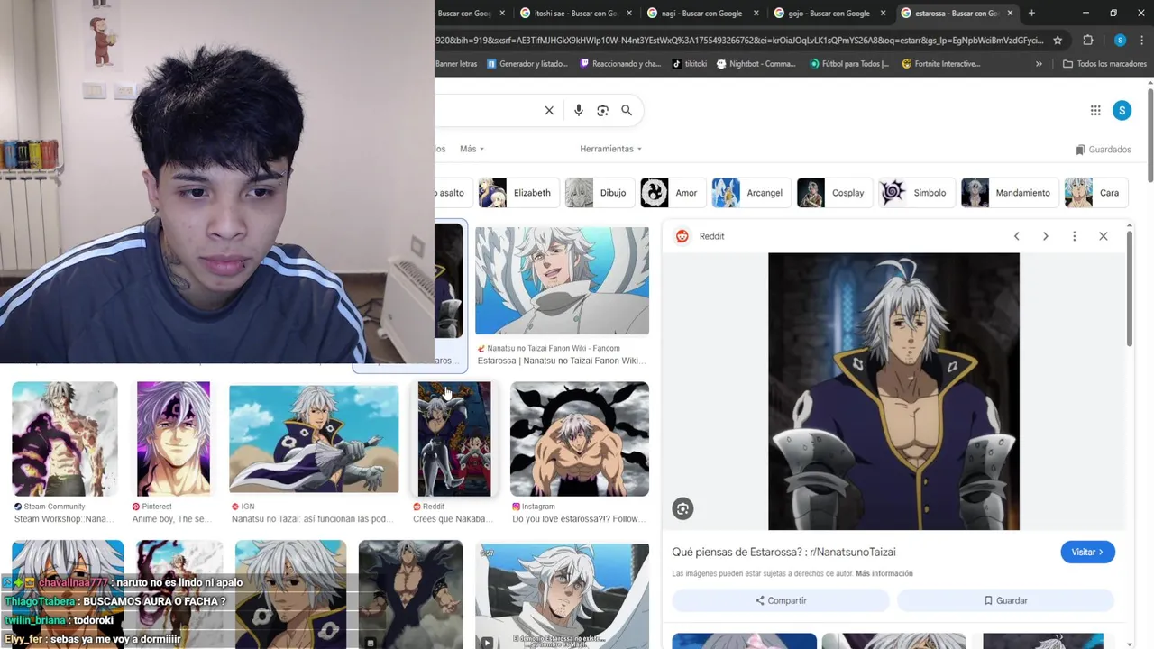Close the 'nagi' browser tab

756,13
